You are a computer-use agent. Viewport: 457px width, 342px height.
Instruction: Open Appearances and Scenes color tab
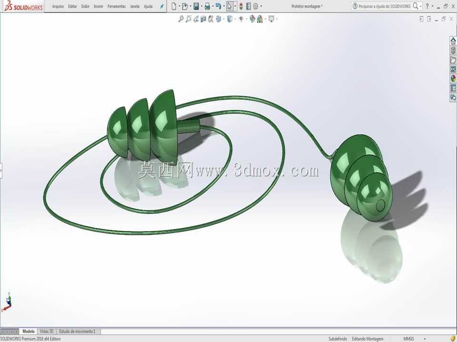click(x=453, y=78)
